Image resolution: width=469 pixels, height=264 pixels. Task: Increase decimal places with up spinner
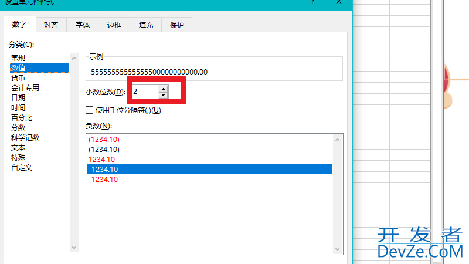tap(164, 89)
